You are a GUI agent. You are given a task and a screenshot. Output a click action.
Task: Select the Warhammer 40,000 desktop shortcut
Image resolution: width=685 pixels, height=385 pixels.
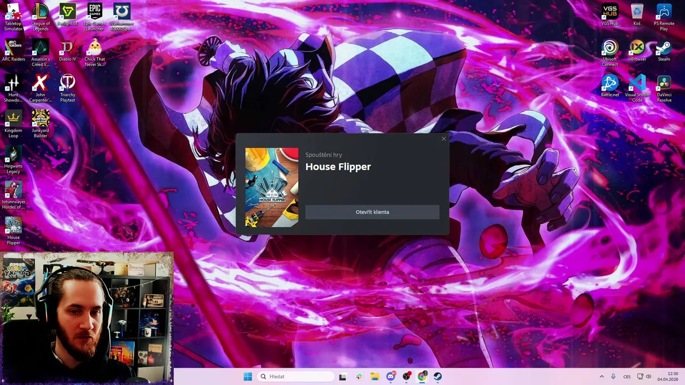pyautogui.click(x=122, y=17)
